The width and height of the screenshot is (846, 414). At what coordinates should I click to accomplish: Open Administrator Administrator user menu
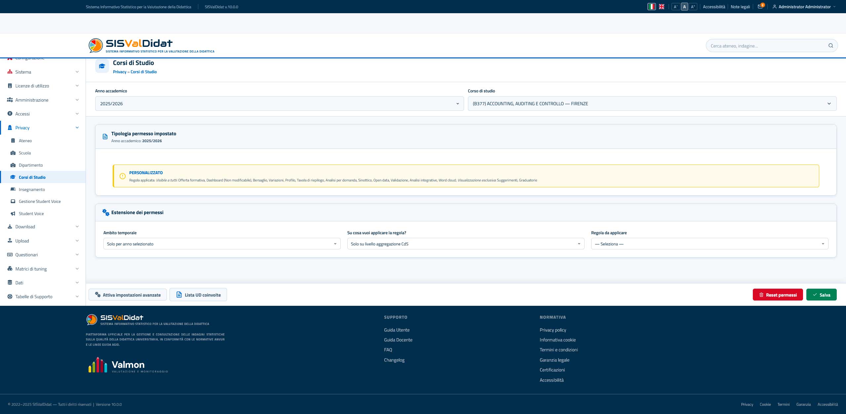[804, 7]
